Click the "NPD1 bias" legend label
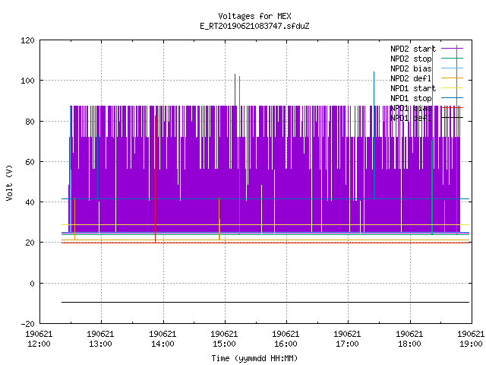The height and width of the screenshot is (365, 486). click(x=411, y=108)
